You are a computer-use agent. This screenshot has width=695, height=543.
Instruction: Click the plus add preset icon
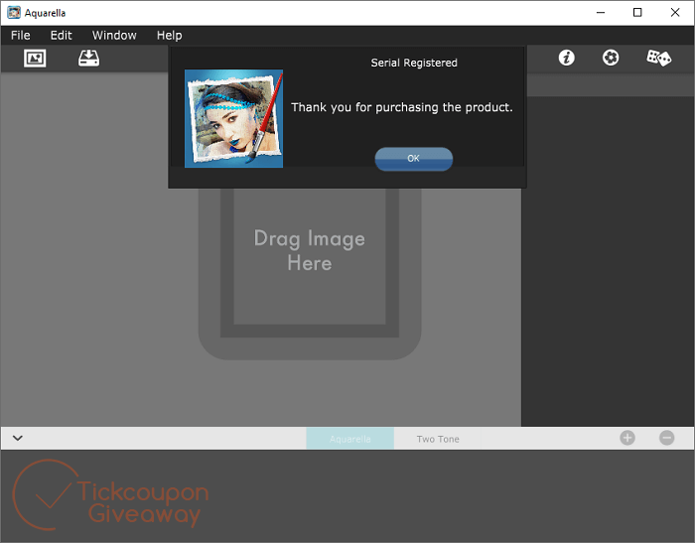tap(627, 438)
